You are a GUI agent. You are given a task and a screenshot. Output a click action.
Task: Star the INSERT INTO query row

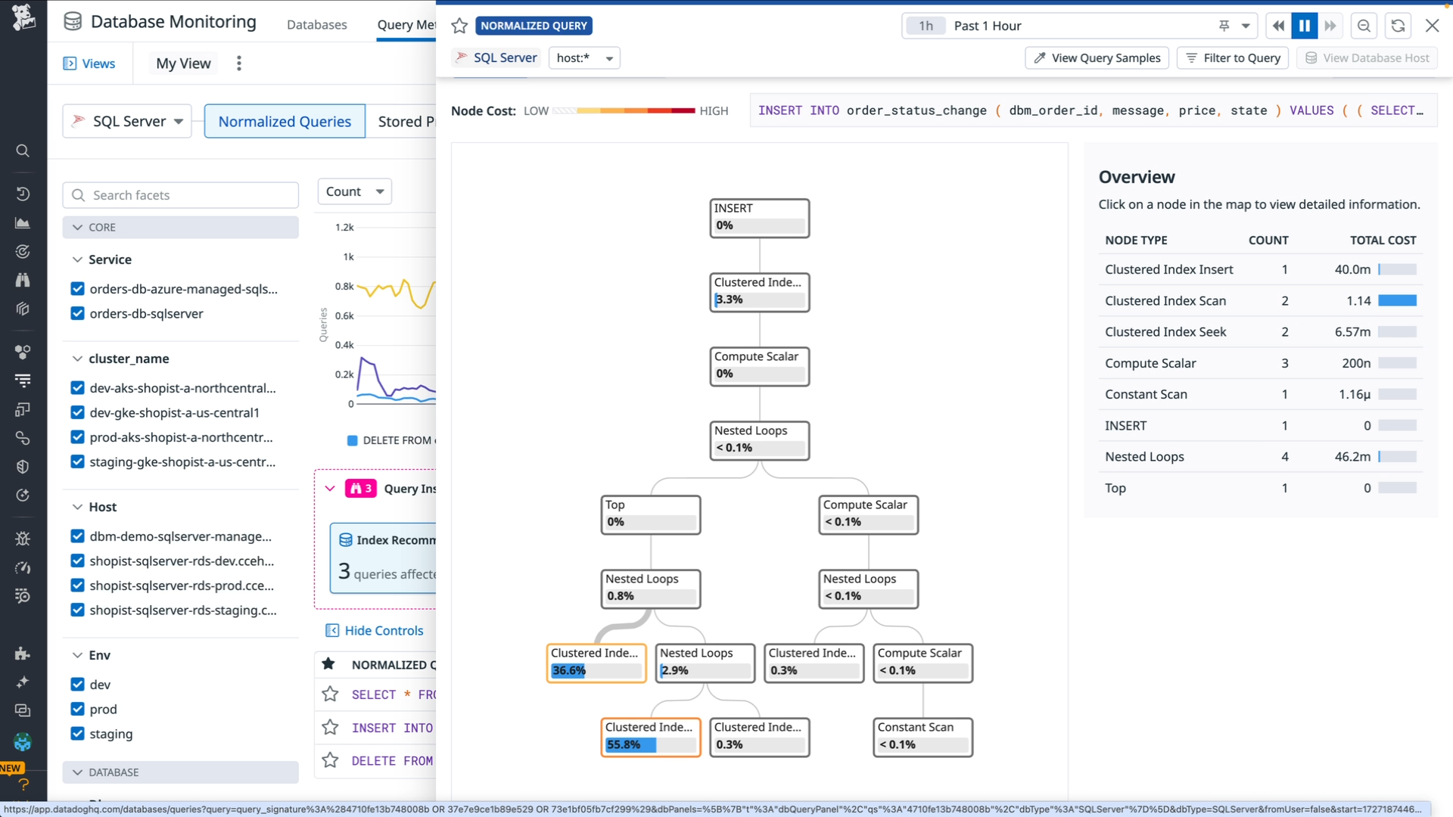tap(330, 728)
